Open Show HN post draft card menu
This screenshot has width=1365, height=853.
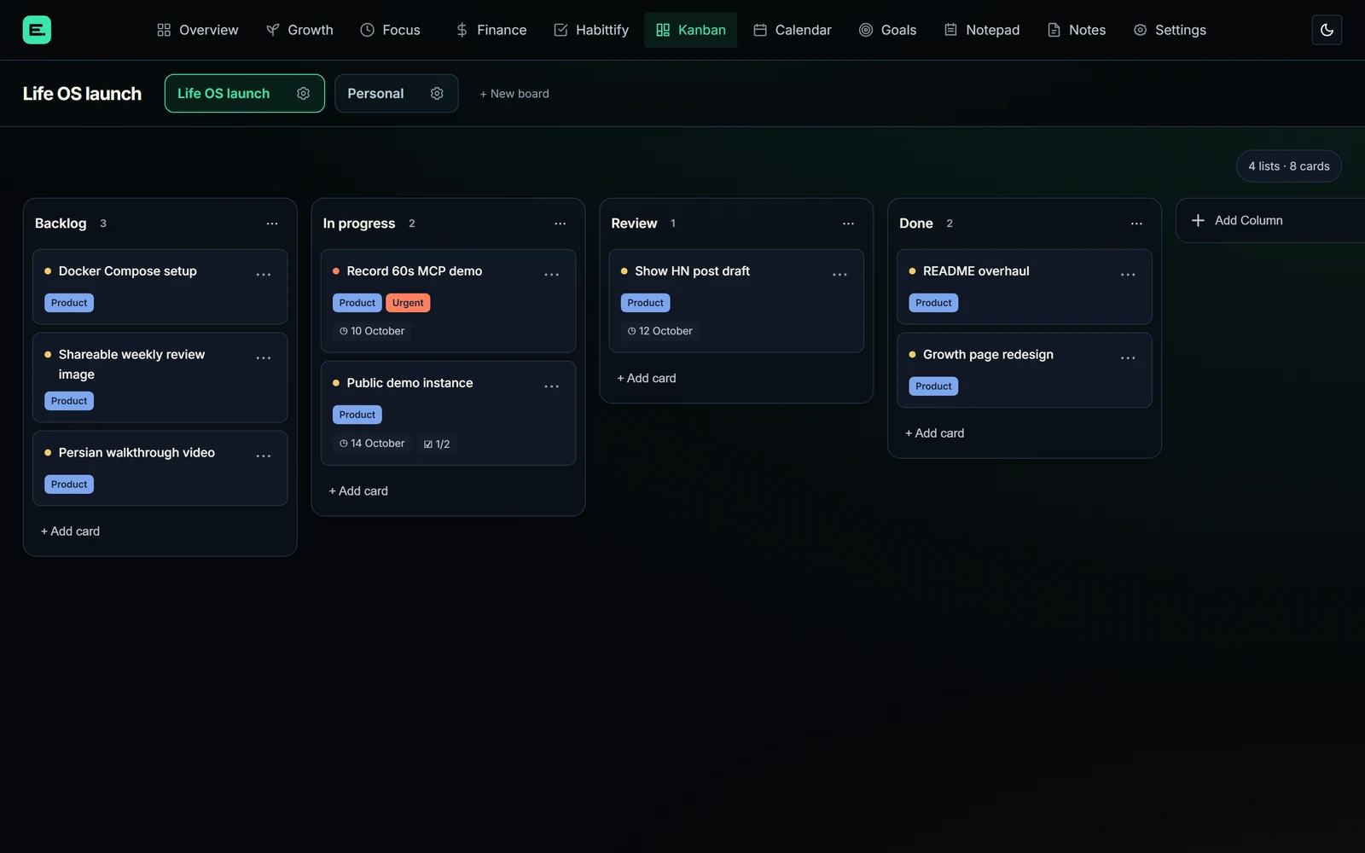coord(839,275)
